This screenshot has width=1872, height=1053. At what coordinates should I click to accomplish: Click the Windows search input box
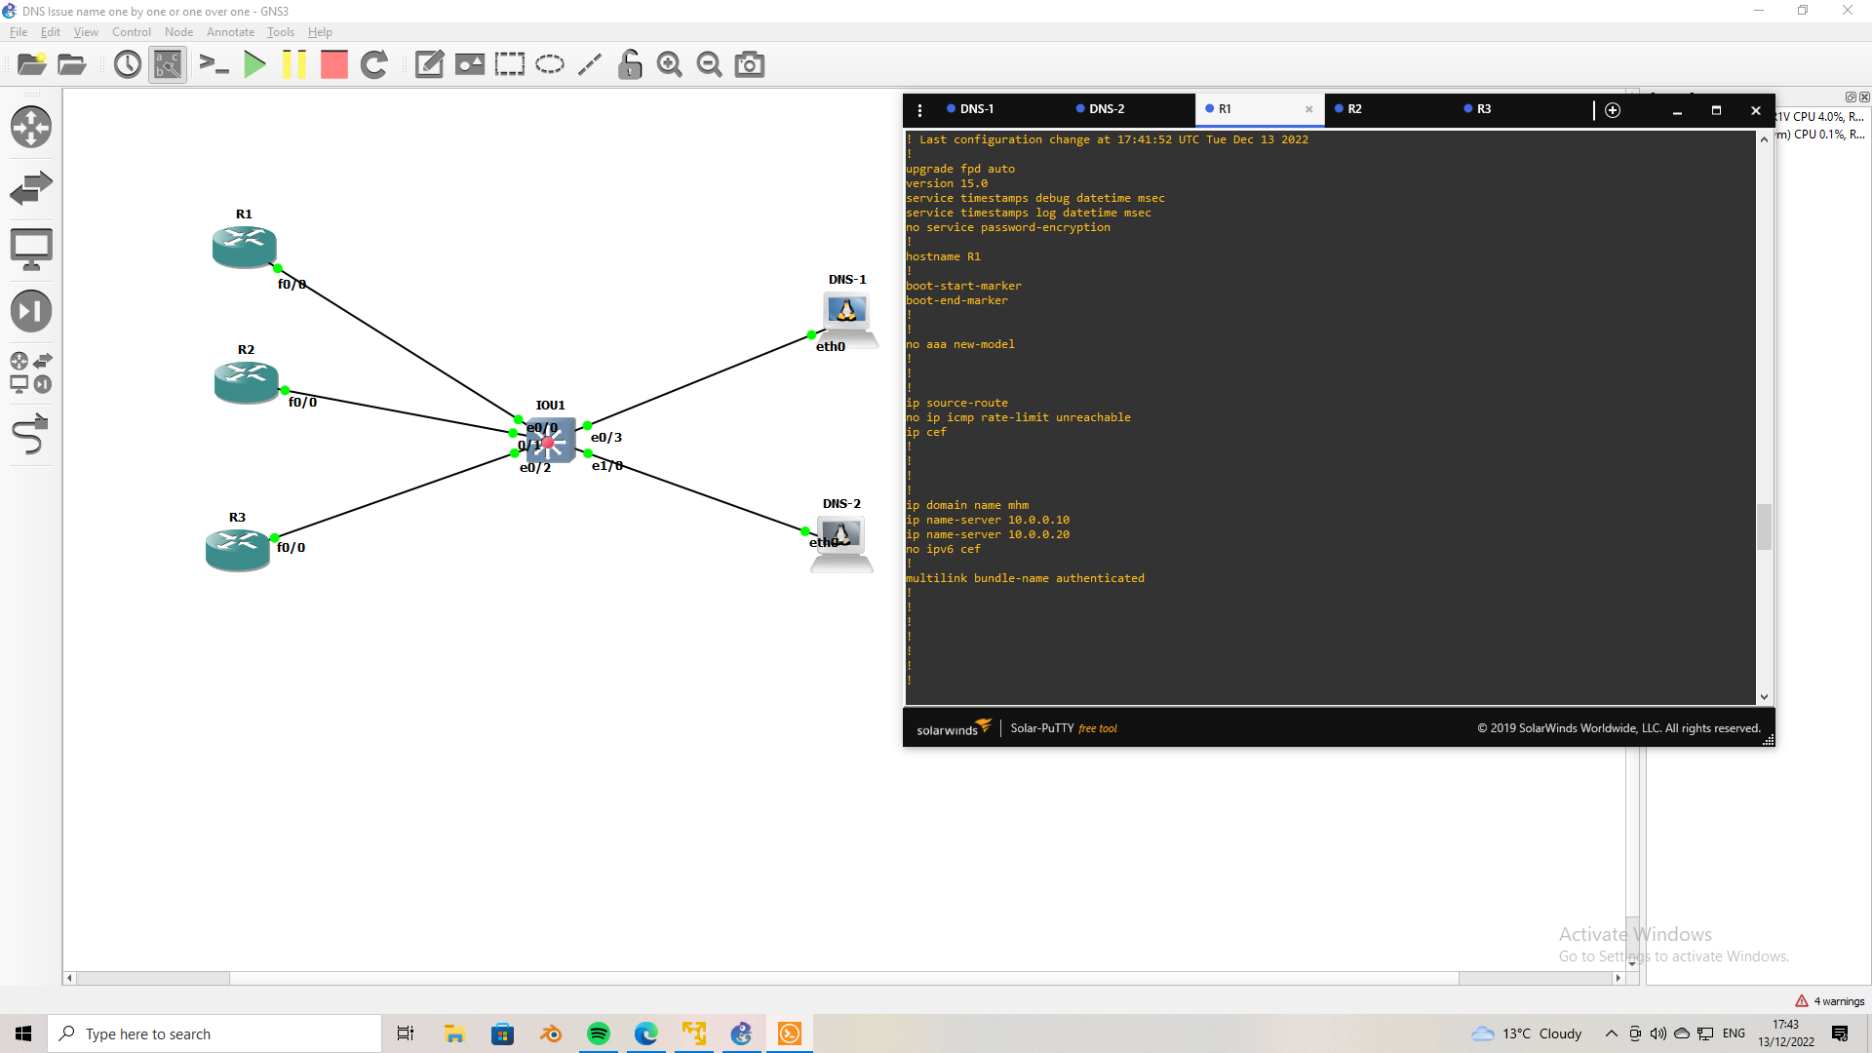point(214,1033)
